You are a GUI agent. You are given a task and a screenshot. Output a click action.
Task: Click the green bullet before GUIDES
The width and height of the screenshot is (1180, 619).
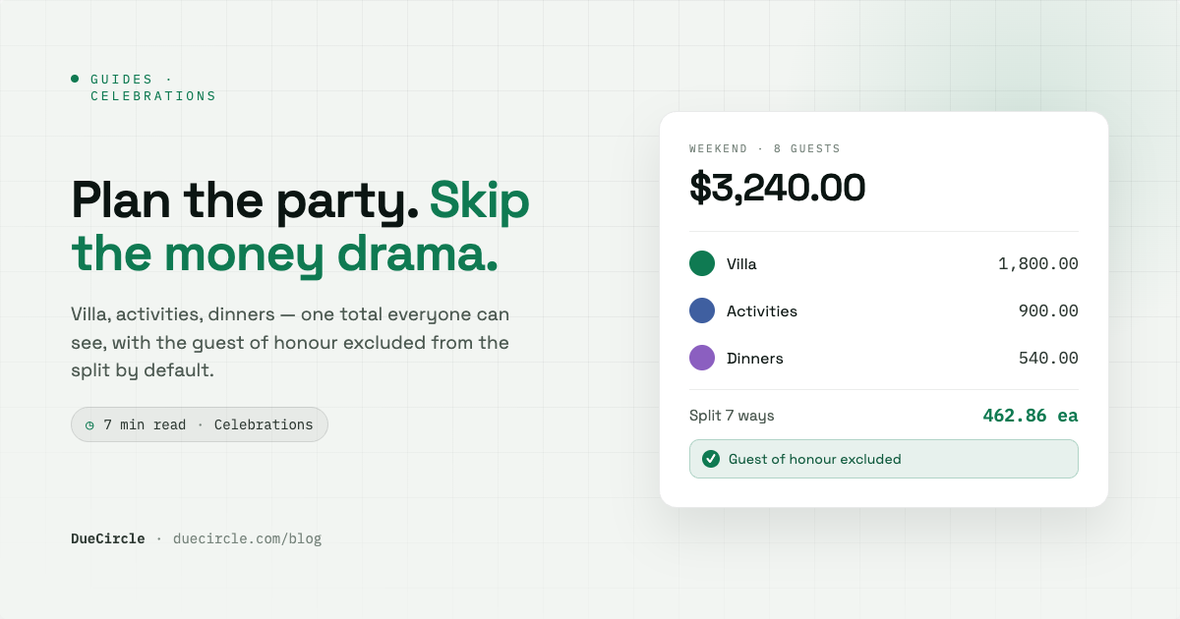[75, 79]
